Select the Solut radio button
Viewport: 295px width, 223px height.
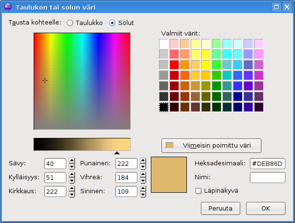[113, 23]
